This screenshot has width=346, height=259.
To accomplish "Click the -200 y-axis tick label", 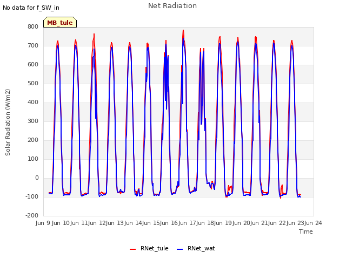I will click(32, 215).
